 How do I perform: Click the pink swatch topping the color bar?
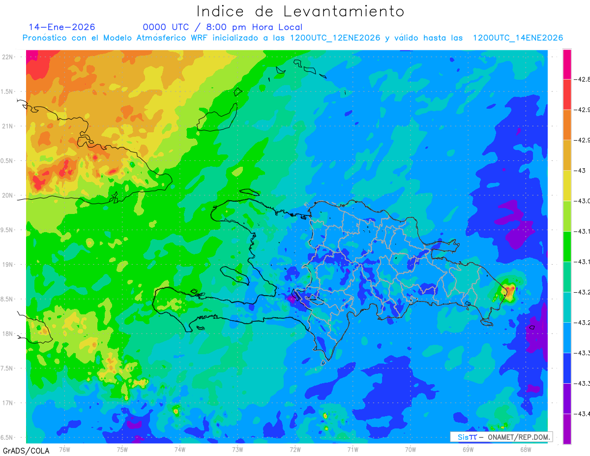point(567,64)
